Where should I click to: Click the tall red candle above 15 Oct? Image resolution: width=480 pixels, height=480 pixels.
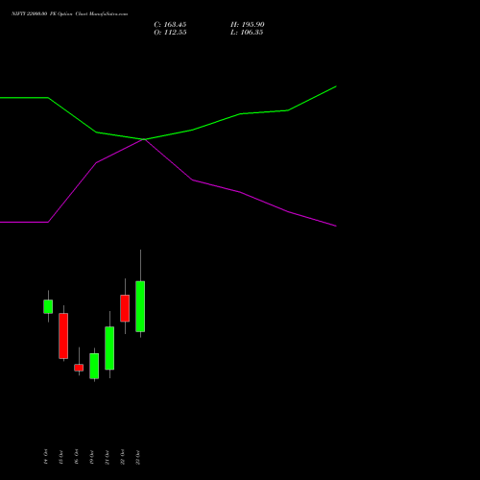[x=63, y=336]
